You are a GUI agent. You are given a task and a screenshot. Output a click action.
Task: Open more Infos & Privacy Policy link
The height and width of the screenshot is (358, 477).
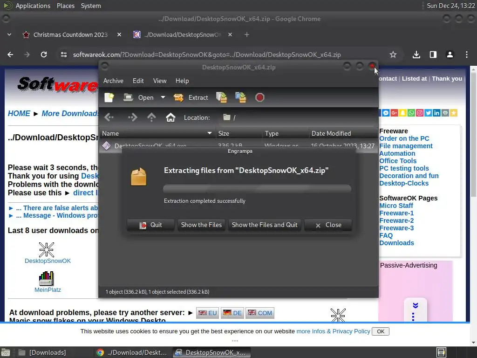[333, 331]
